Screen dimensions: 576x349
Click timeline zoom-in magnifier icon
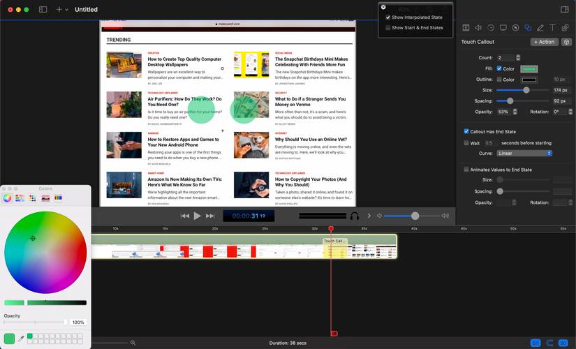133,343
